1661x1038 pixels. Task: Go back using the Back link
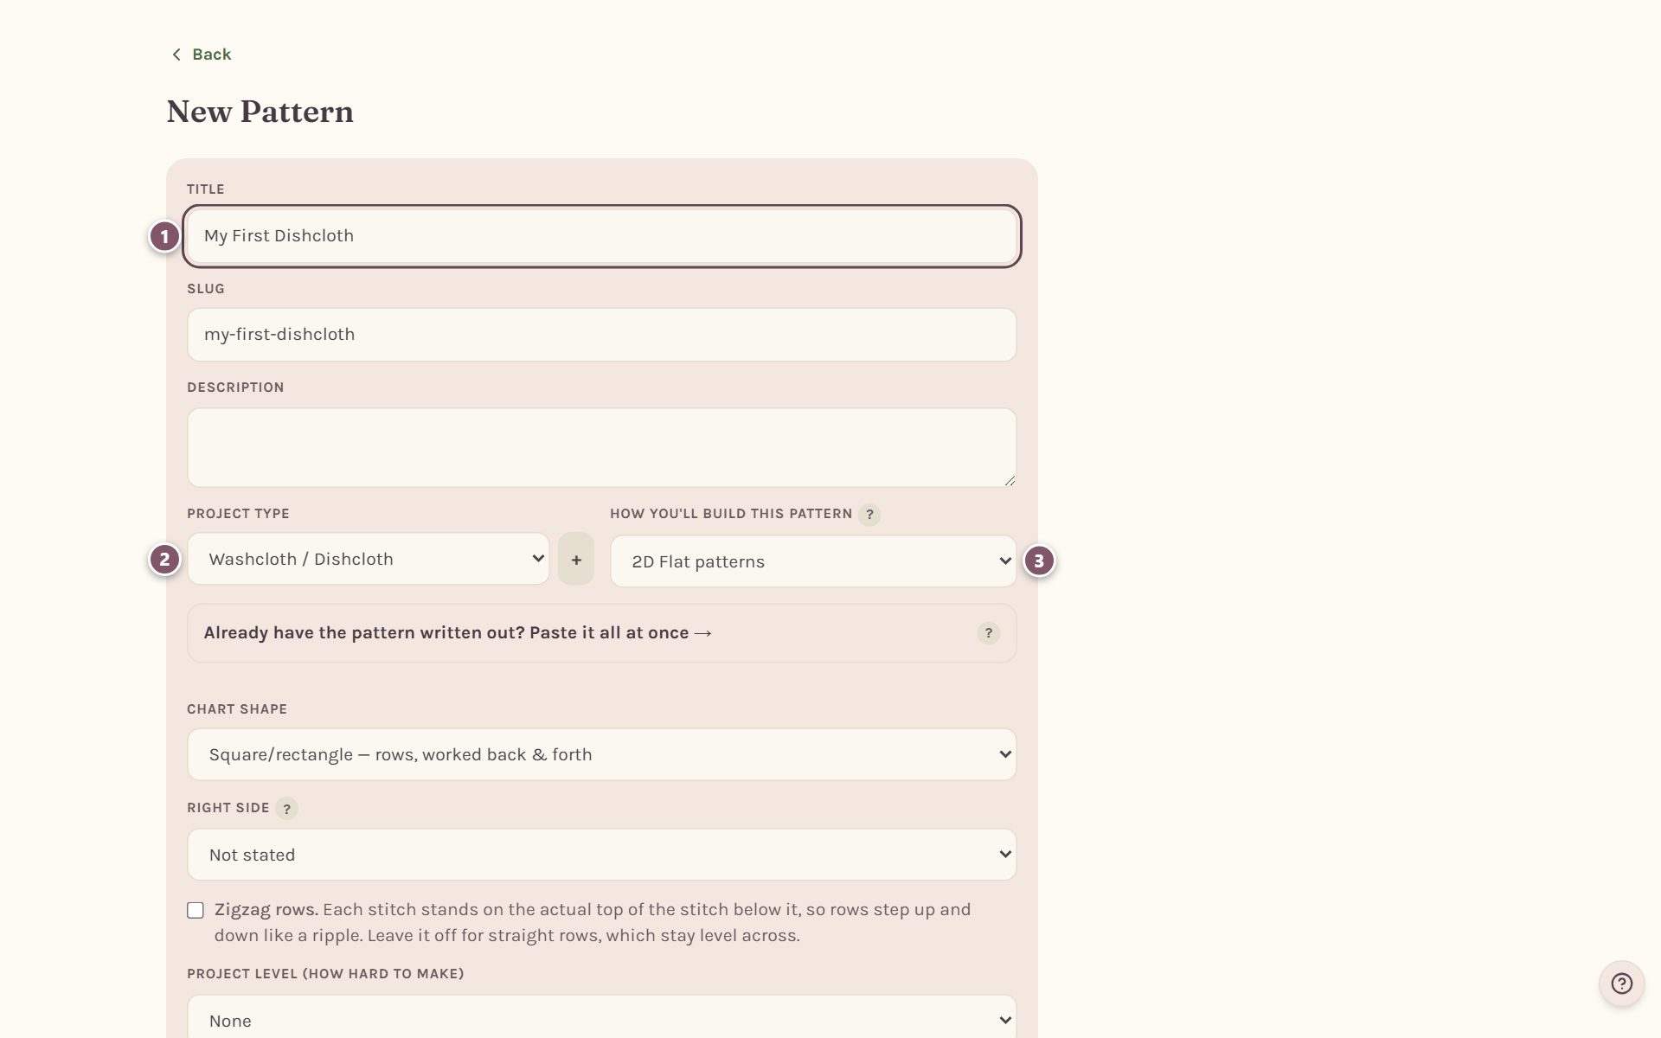pos(201,54)
